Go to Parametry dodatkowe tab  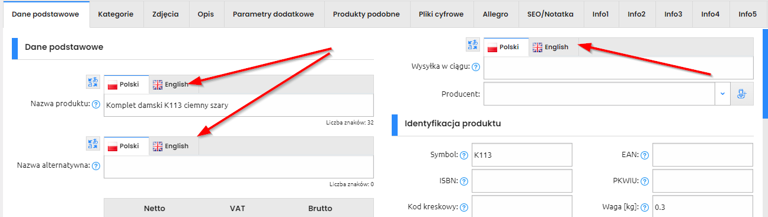[273, 14]
